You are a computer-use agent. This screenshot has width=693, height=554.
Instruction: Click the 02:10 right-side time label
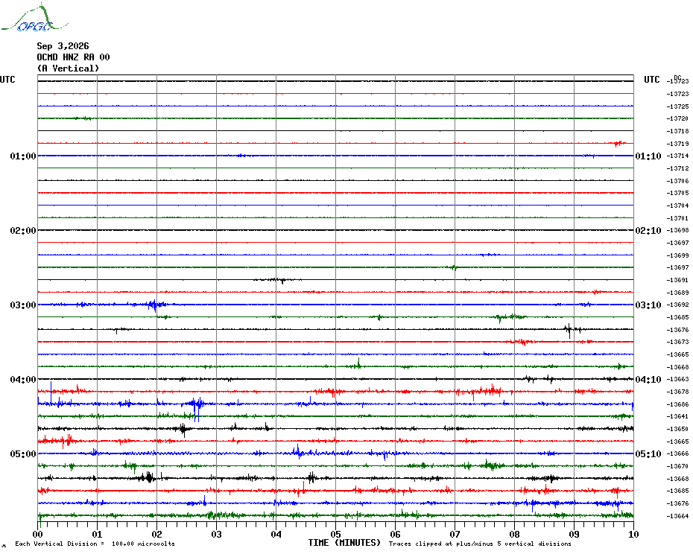(648, 231)
